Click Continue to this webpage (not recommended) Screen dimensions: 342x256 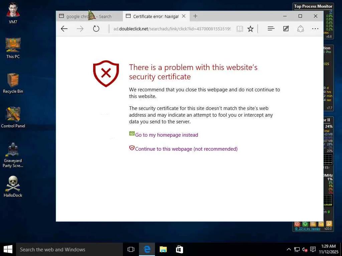click(x=186, y=149)
